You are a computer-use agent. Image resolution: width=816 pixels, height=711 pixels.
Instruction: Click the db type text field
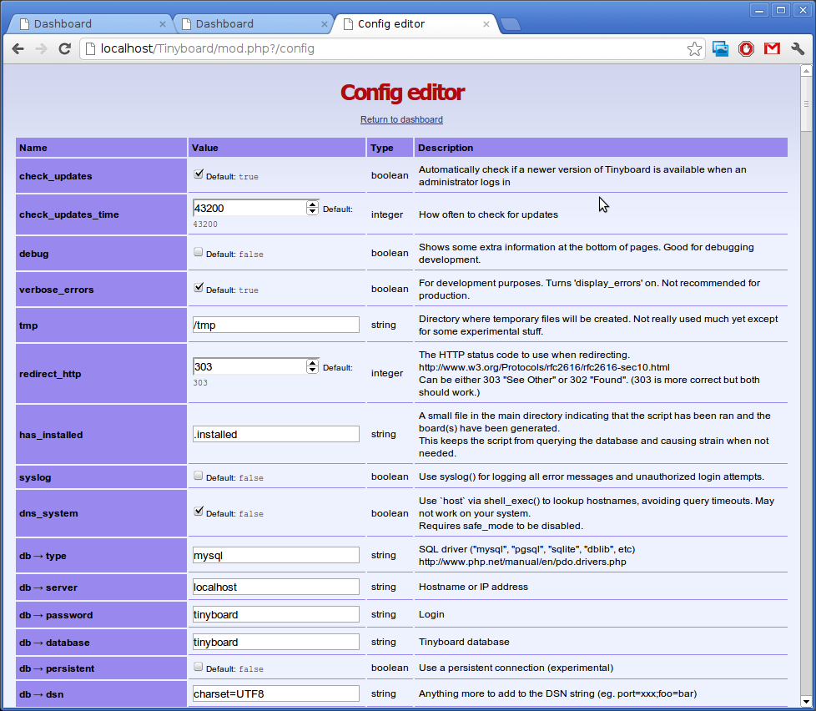(x=275, y=556)
